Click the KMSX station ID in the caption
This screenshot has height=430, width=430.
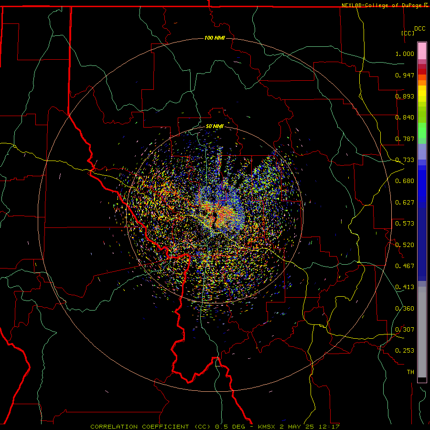tap(268, 427)
